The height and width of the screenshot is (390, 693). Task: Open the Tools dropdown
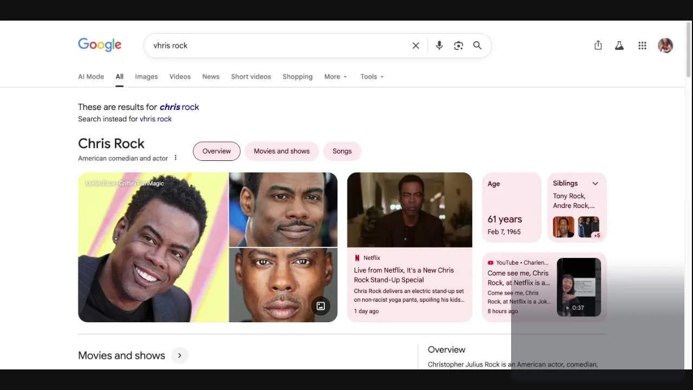pyautogui.click(x=372, y=76)
